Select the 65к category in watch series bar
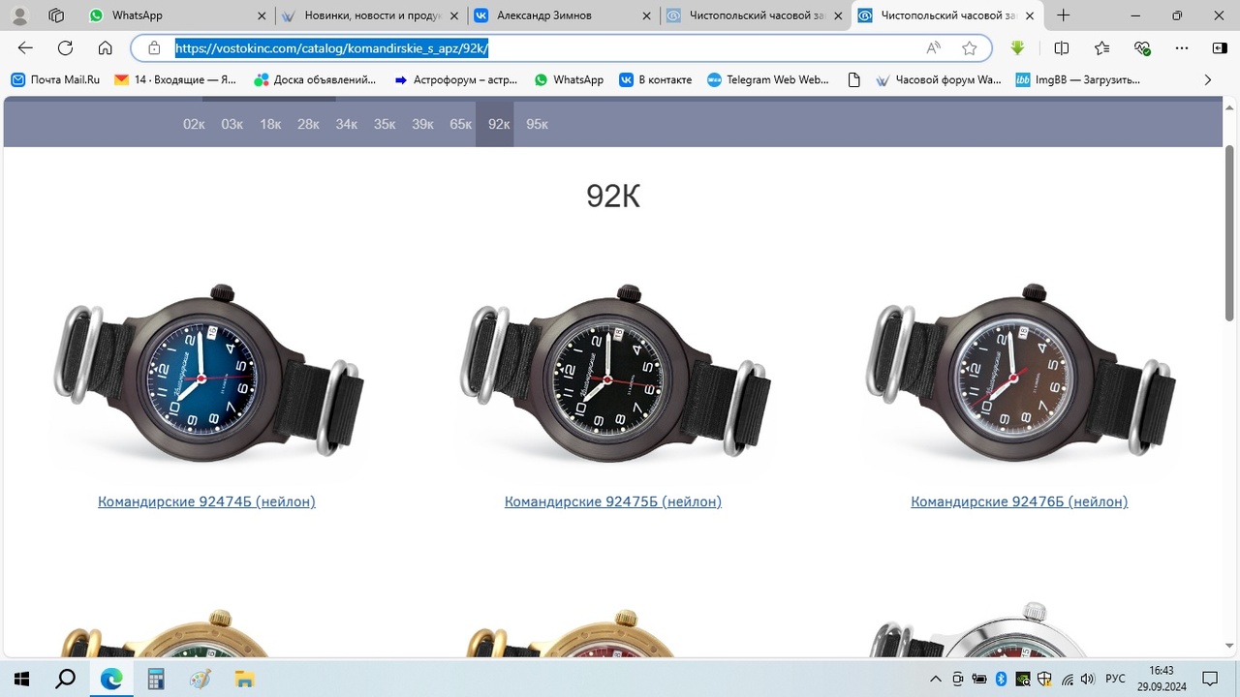 (x=460, y=124)
